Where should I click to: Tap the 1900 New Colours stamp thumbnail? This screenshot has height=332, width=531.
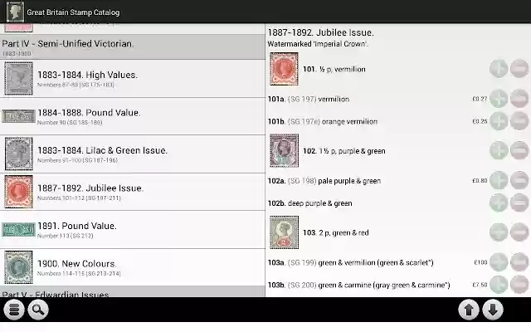[x=18, y=267]
